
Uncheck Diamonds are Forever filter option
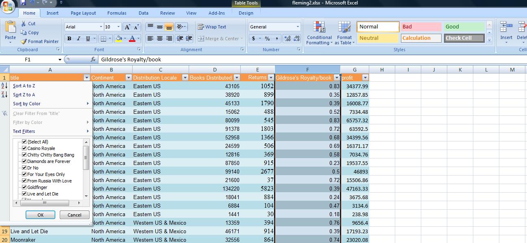(24, 161)
